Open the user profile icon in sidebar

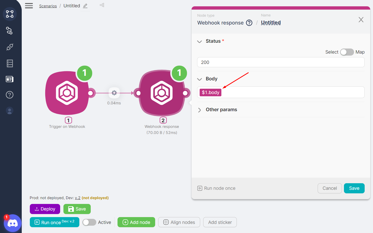(x=10, y=111)
